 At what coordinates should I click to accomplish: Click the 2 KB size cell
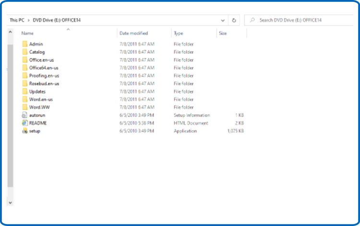coord(240,123)
